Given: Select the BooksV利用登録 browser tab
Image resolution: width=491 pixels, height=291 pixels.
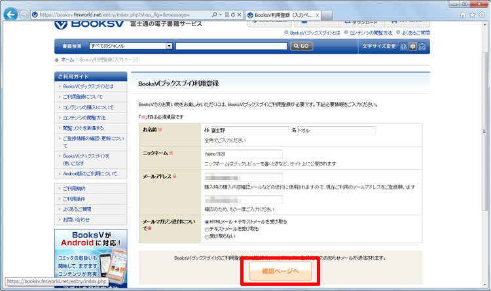Looking at the screenshot, I should coord(283,15).
